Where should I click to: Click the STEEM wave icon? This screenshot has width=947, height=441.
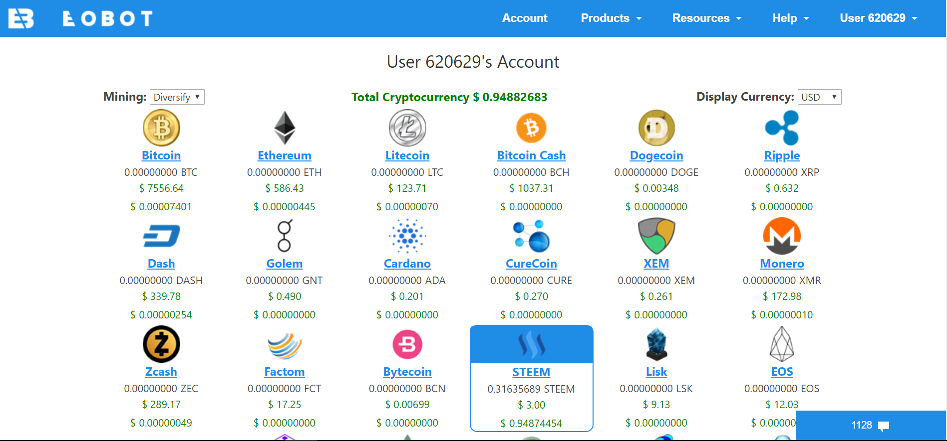pos(531,345)
